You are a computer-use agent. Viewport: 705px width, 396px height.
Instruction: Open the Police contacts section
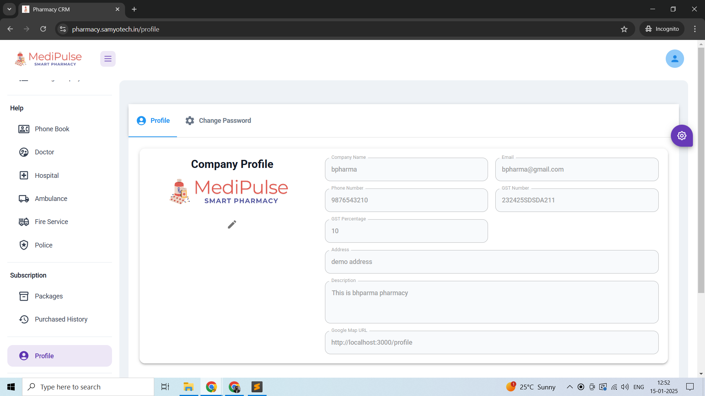(44, 245)
